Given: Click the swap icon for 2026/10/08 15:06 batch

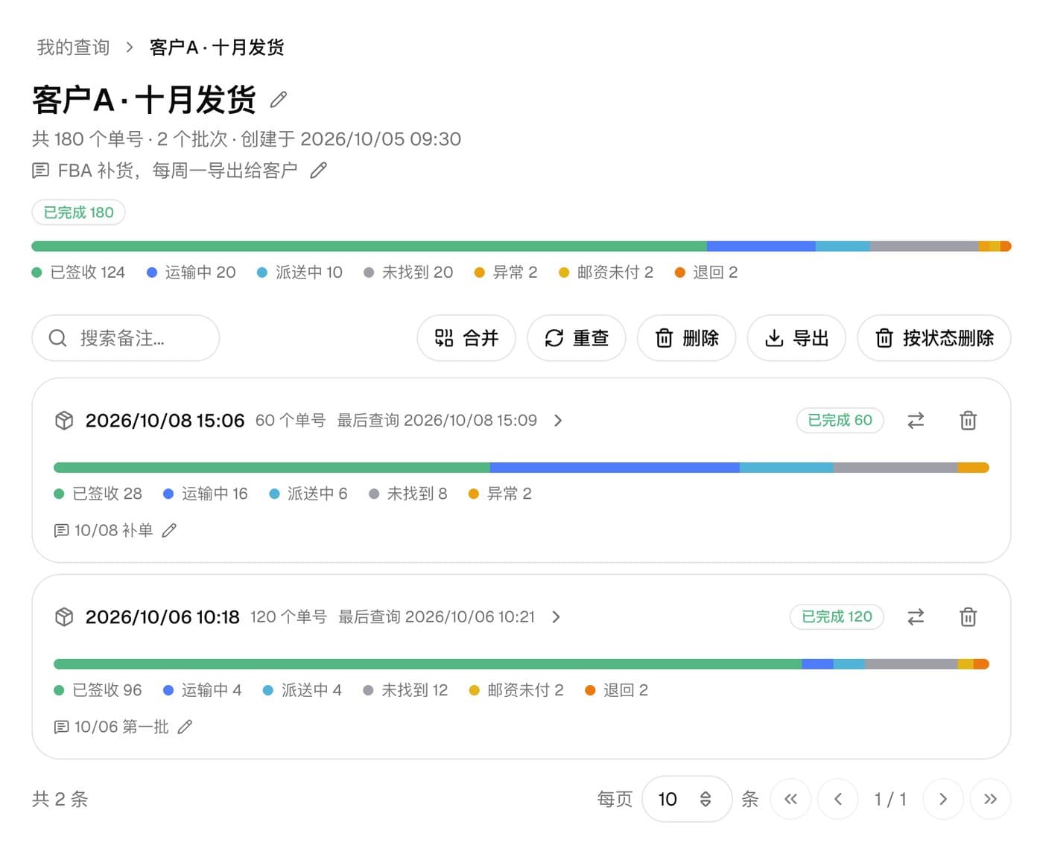Looking at the screenshot, I should coord(916,421).
